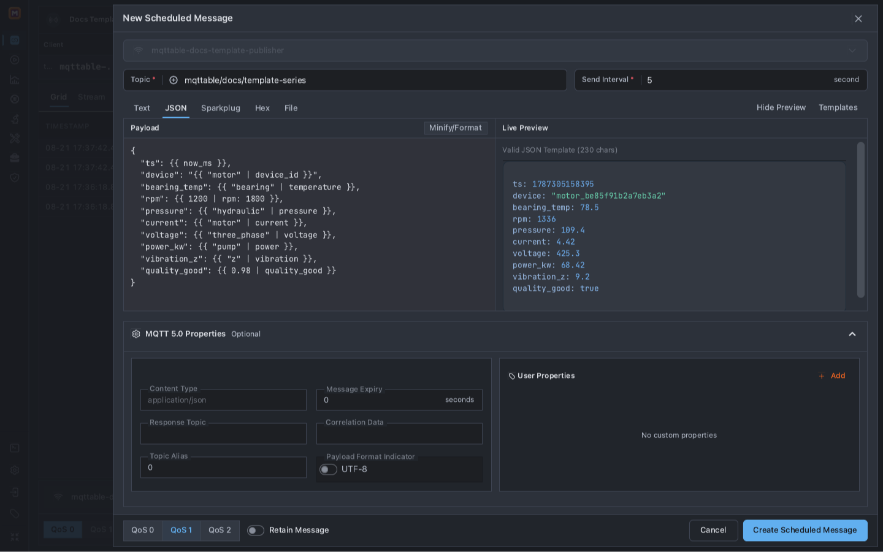Open the highlighted connections icon in the sidebar
The width and height of the screenshot is (883, 552).
coord(15,40)
